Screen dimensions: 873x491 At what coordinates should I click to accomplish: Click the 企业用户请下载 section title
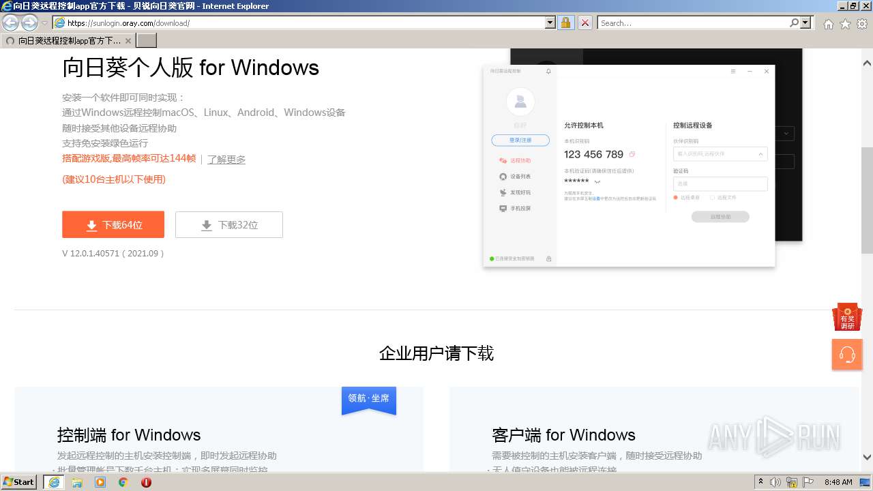click(436, 353)
